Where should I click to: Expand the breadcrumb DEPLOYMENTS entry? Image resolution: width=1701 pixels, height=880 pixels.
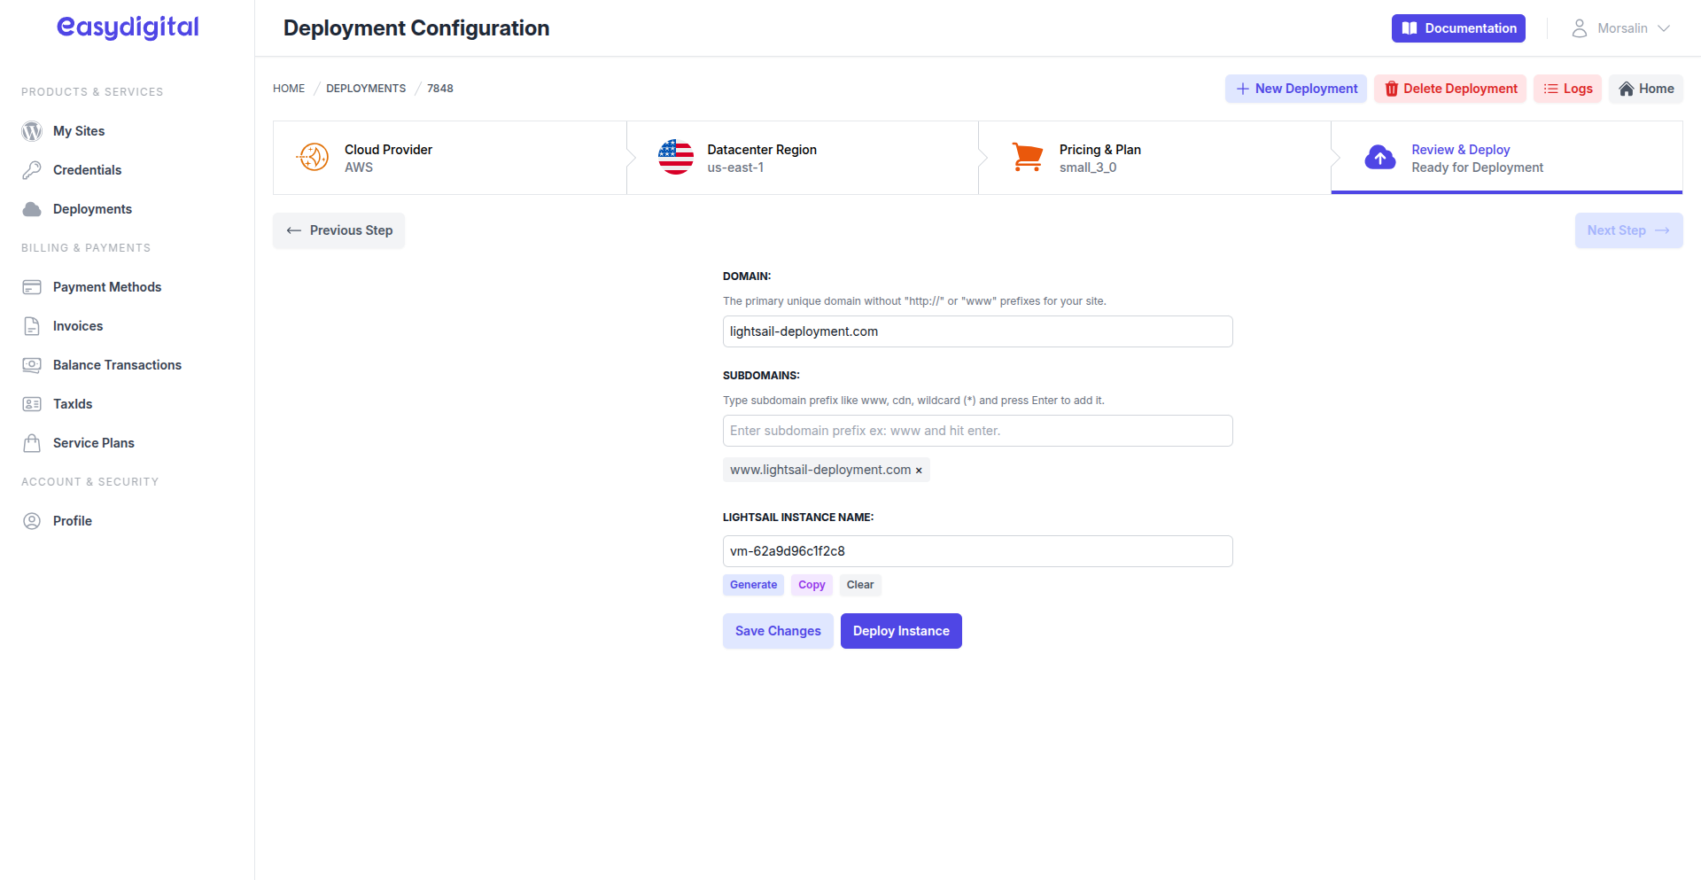[365, 88]
